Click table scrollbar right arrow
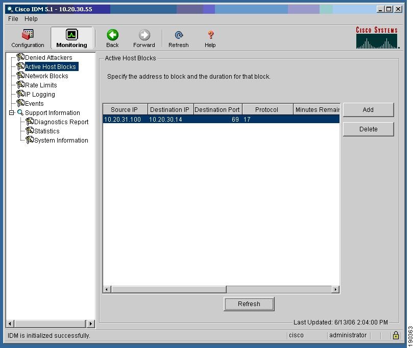414x348 pixels. pos(335,289)
